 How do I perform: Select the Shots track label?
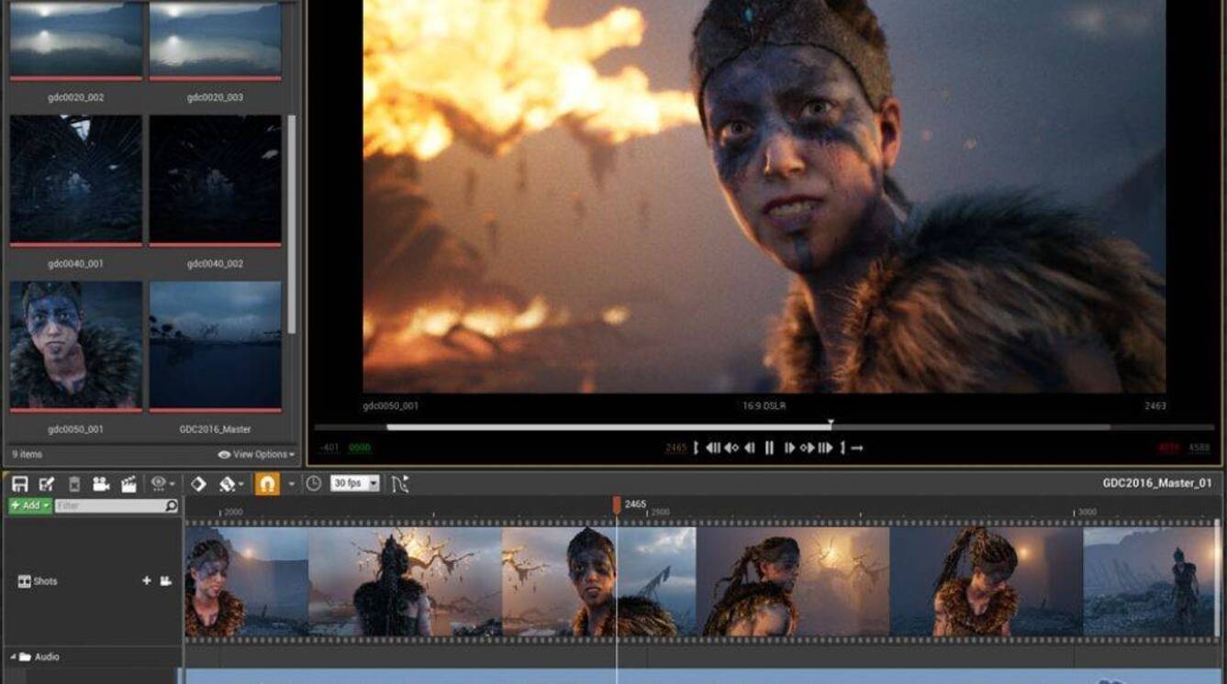[45, 581]
